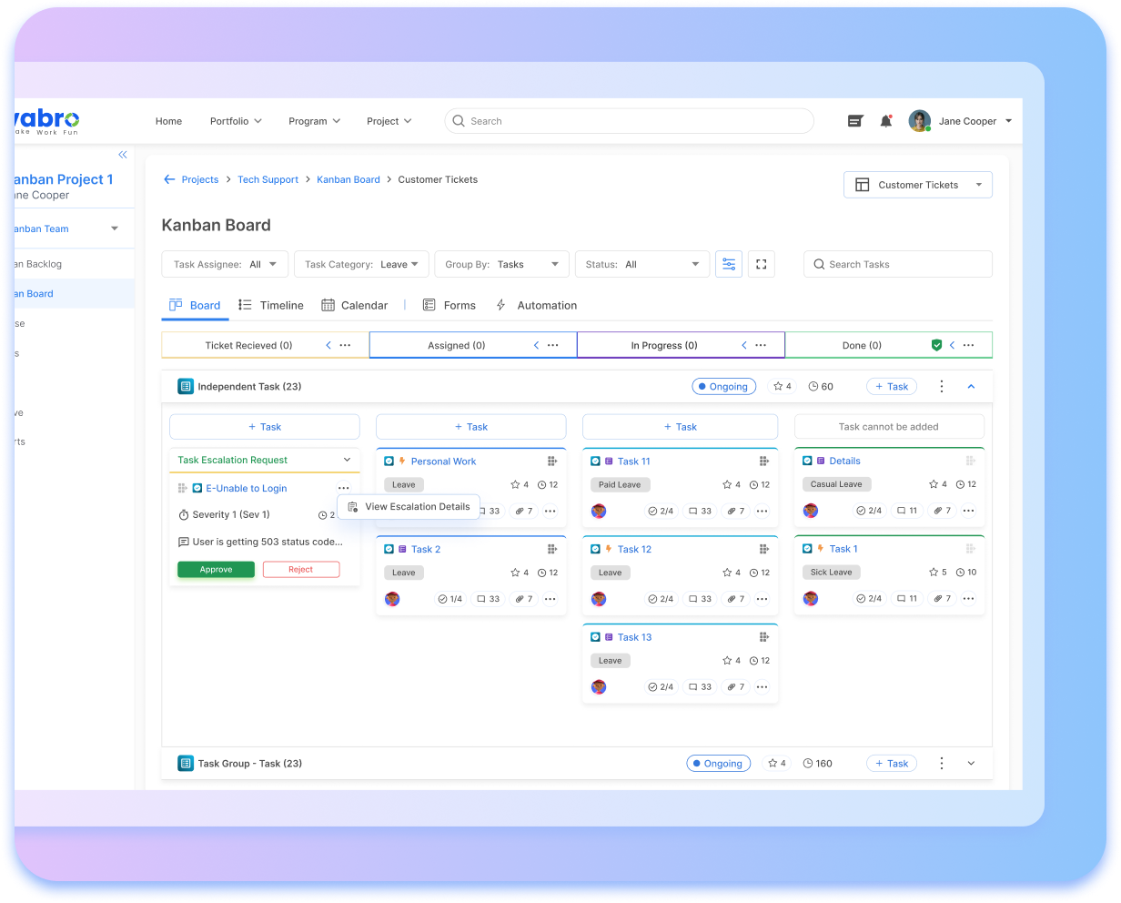Open the Task Category dropdown
Image resolution: width=1121 pixels, height=903 pixels.
coord(361,264)
